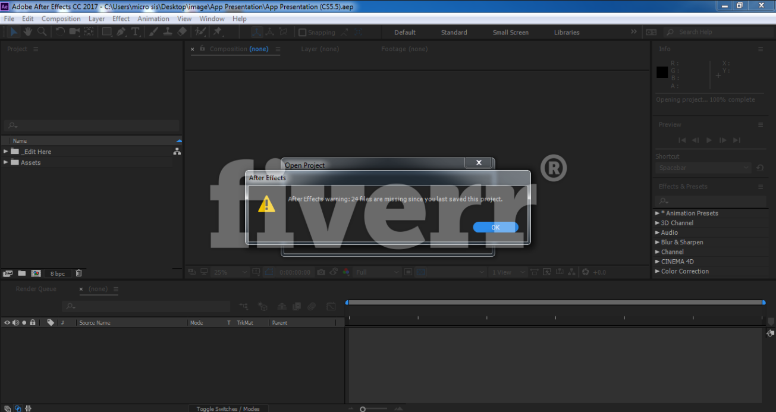This screenshot has width=776, height=412.
Task: Expand Audio effects category
Action: (658, 232)
